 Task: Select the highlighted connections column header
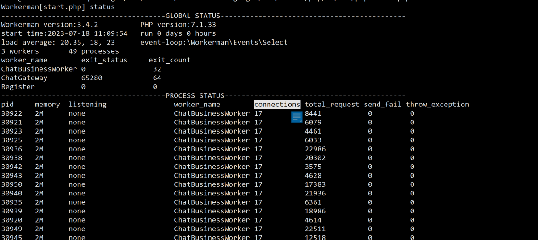point(277,105)
